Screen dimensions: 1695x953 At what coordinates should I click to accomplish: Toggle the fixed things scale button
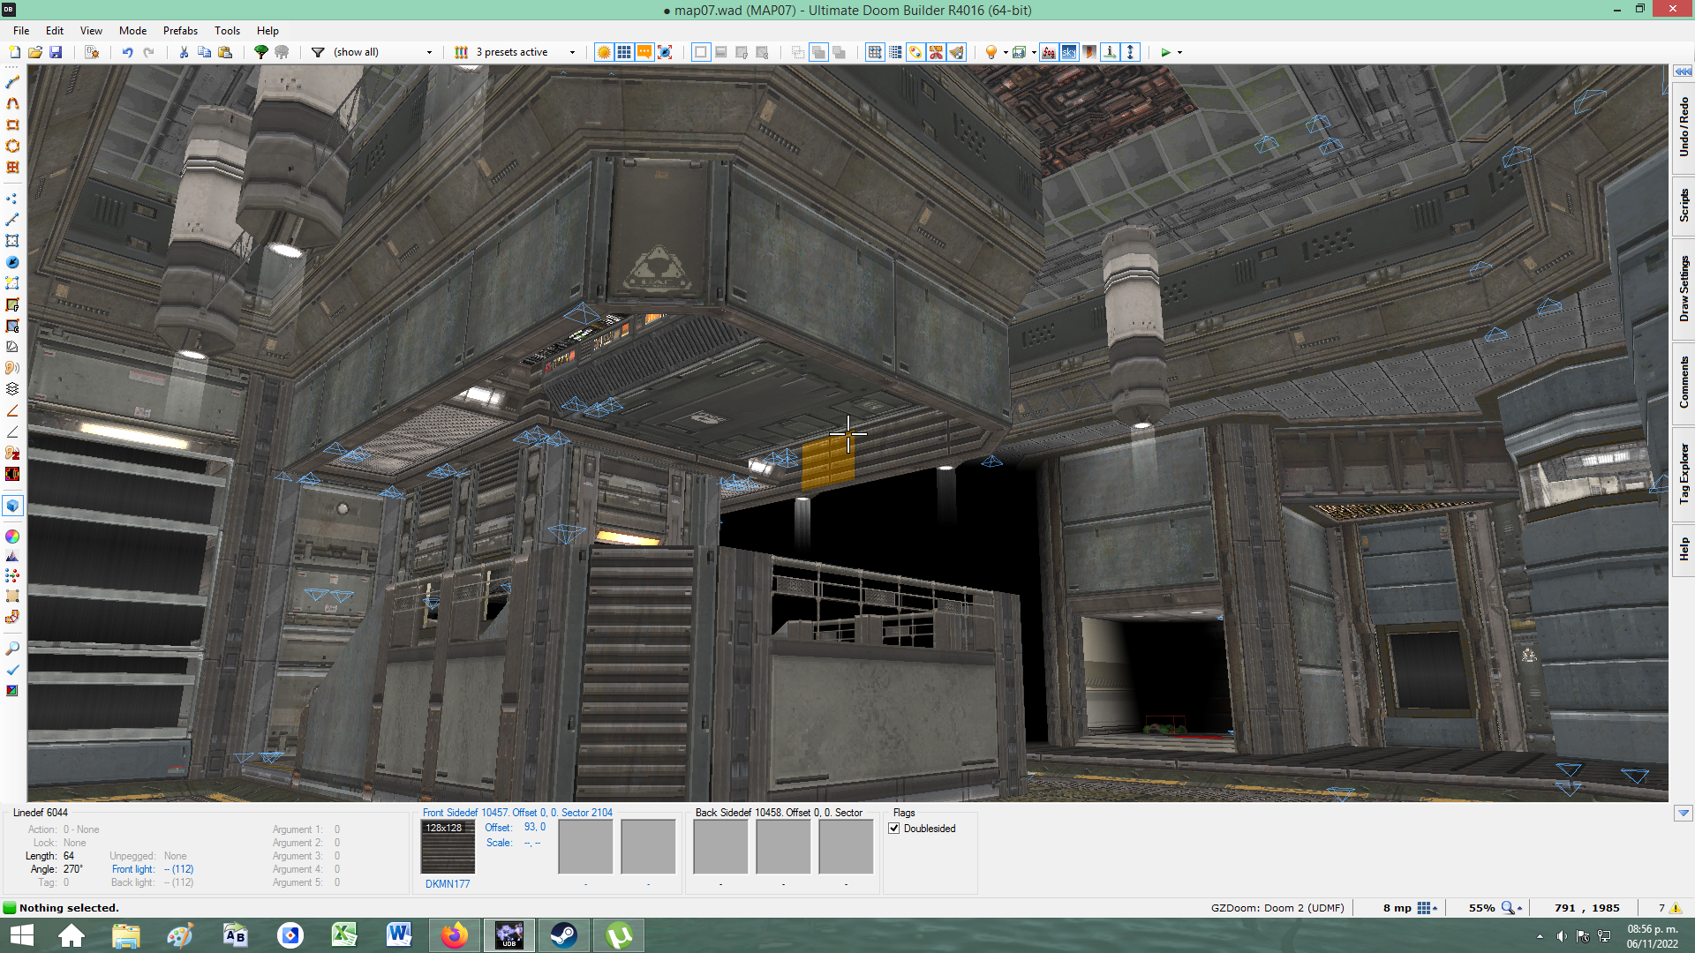point(665,52)
